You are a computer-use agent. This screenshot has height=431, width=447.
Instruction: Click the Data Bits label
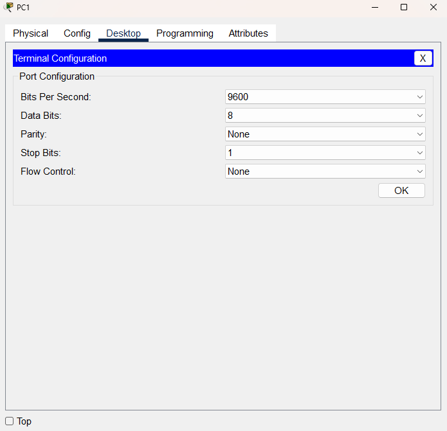click(41, 116)
